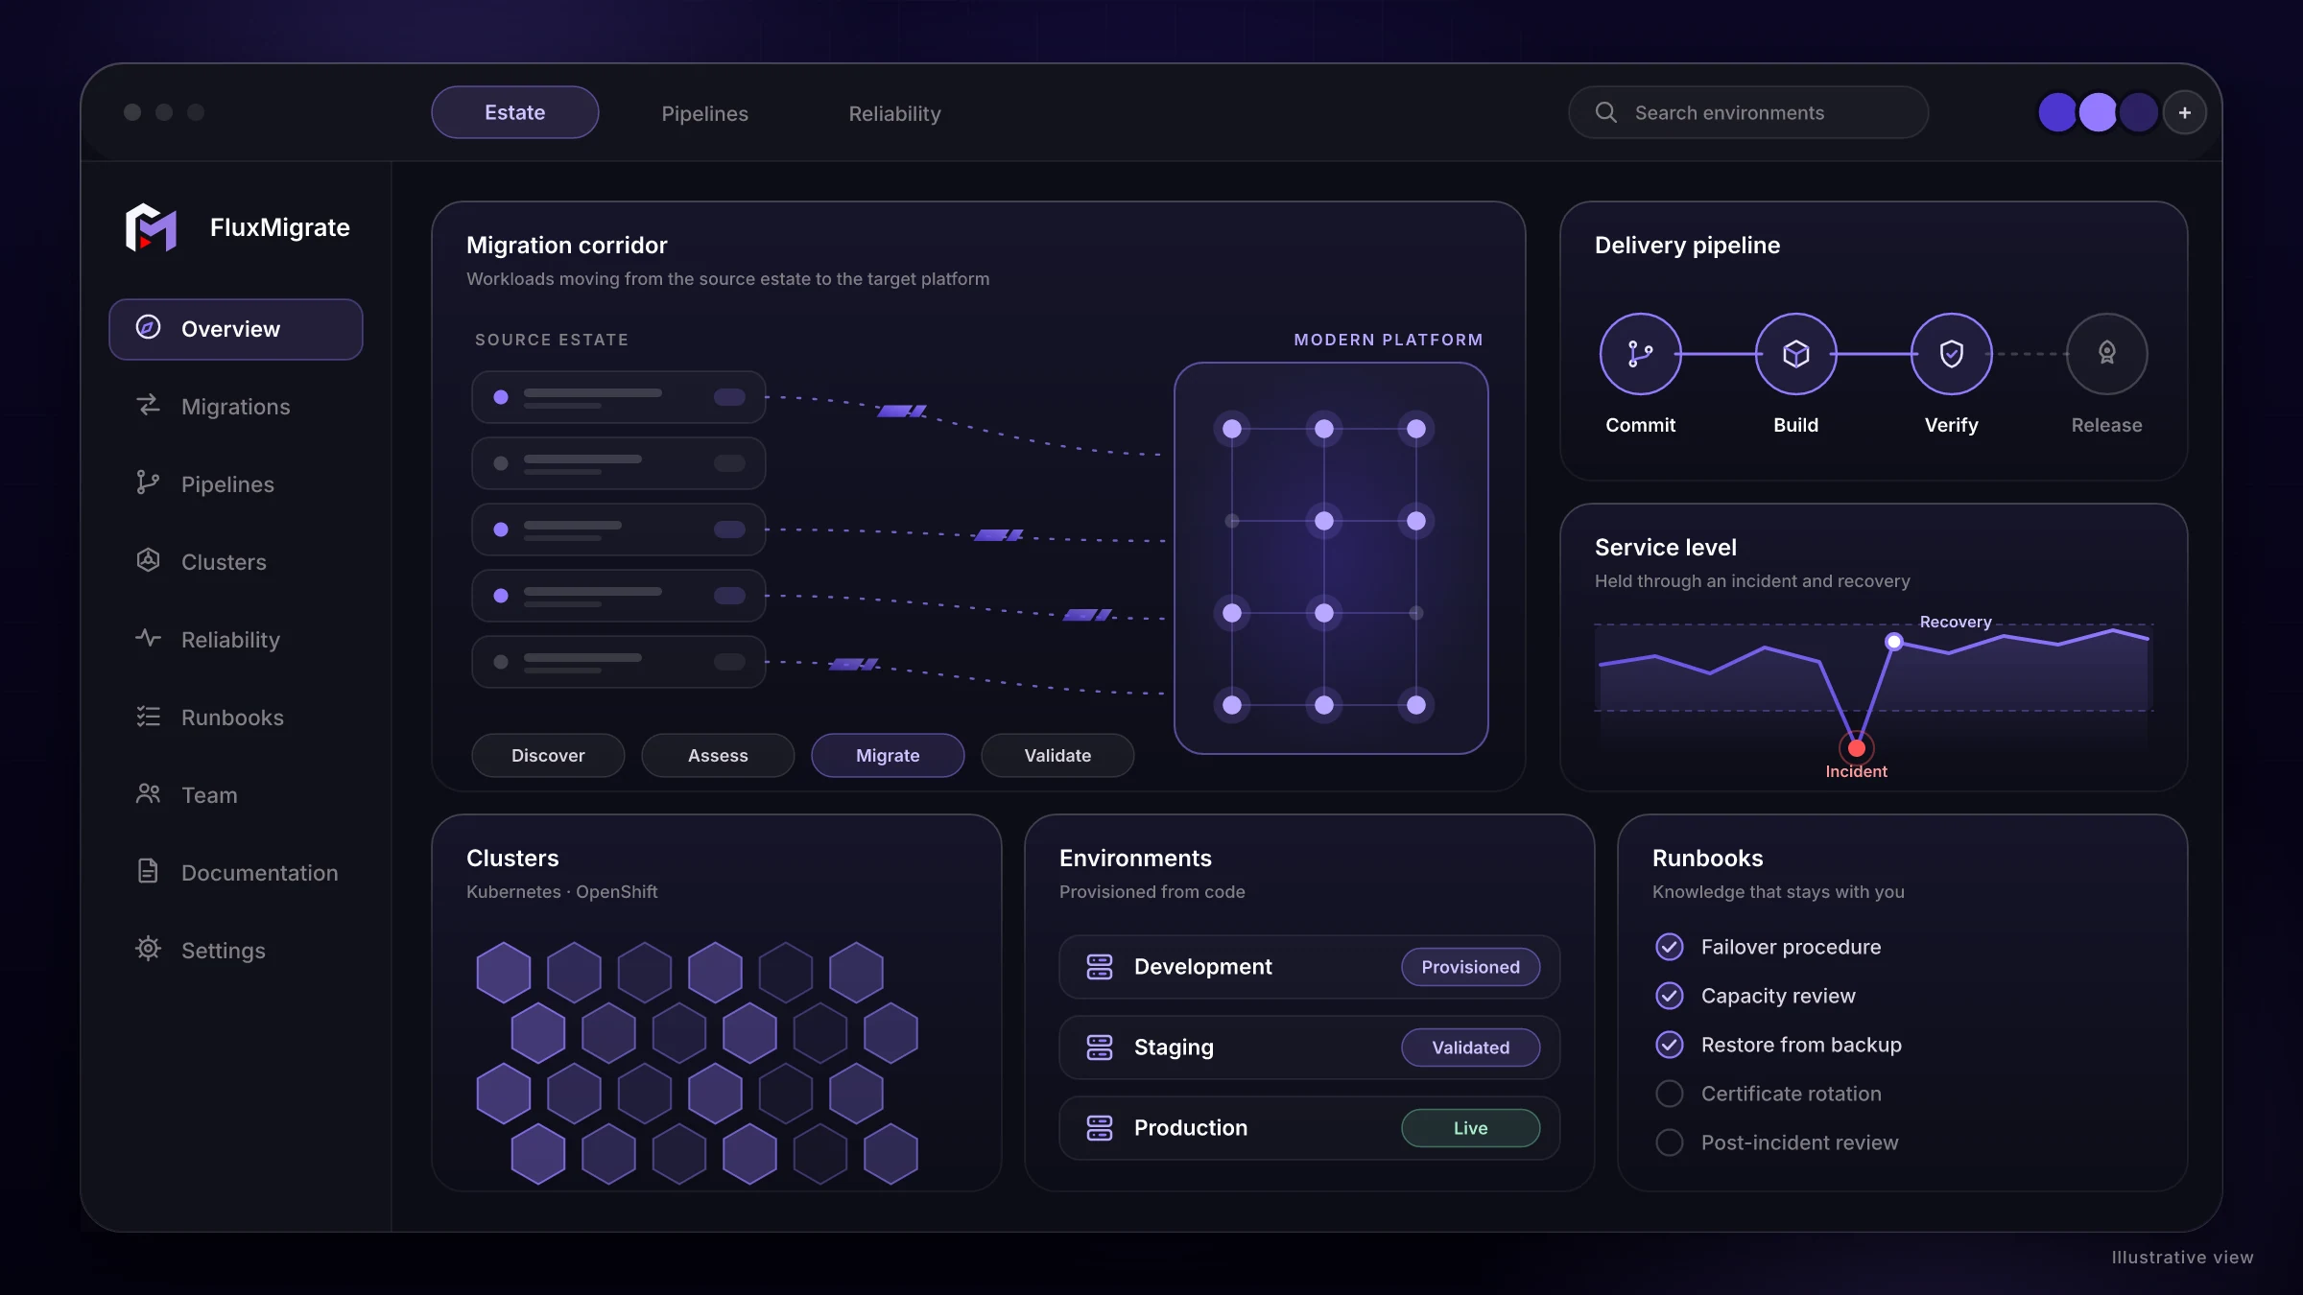Select the Build pipeline stage icon
2303x1295 pixels.
[1796, 354]
